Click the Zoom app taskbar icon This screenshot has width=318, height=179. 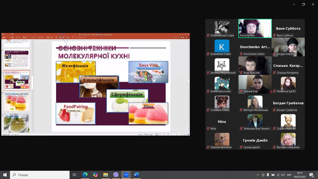coord(126,175)
